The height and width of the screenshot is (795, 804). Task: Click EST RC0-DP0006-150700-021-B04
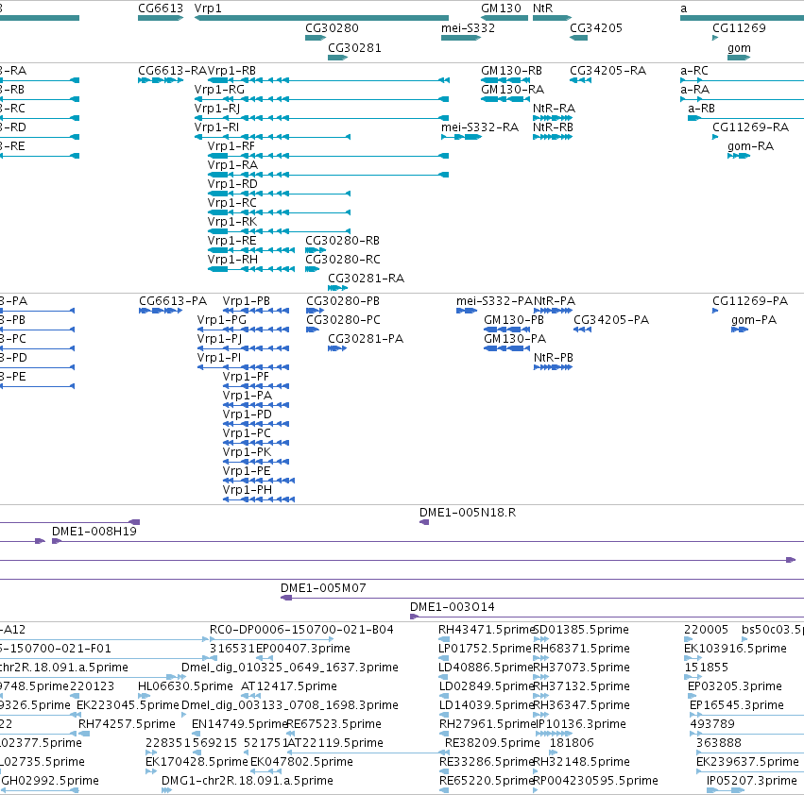pos(301,630)
